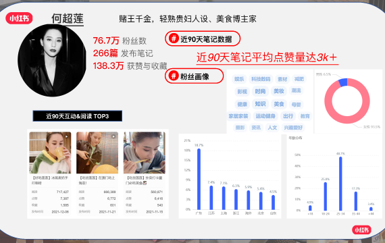Click the 近90天笔记数据 pill button
This screenshot has height=243, width=385.
203,38
